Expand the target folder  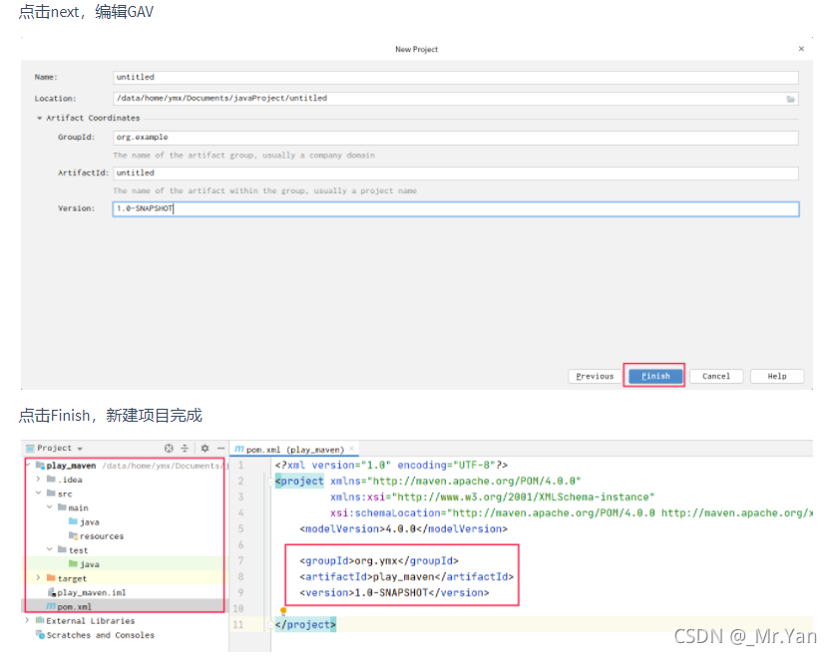38,577
